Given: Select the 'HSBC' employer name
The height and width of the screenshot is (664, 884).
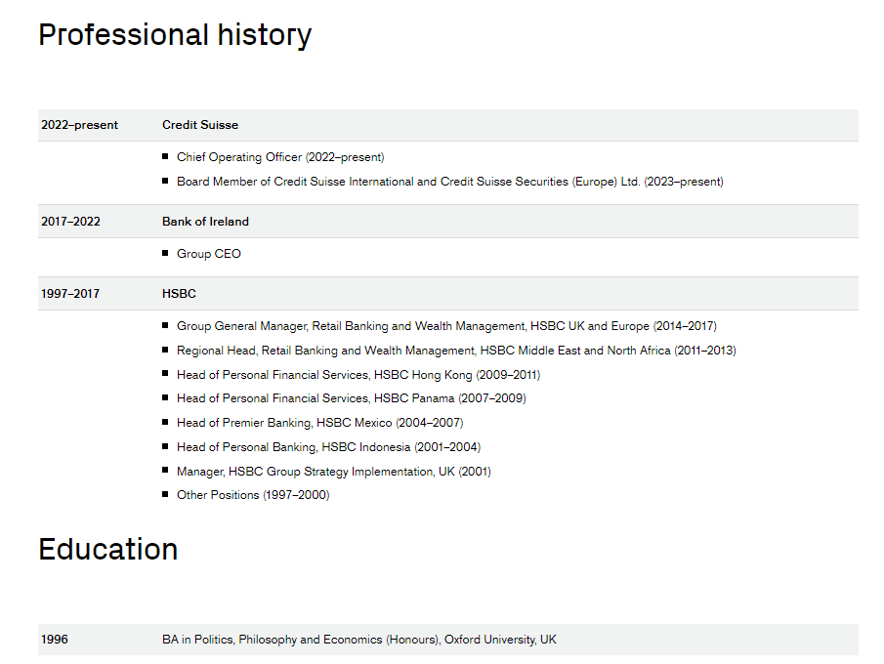Looking at the screenshot, I should tap(180, 294).
